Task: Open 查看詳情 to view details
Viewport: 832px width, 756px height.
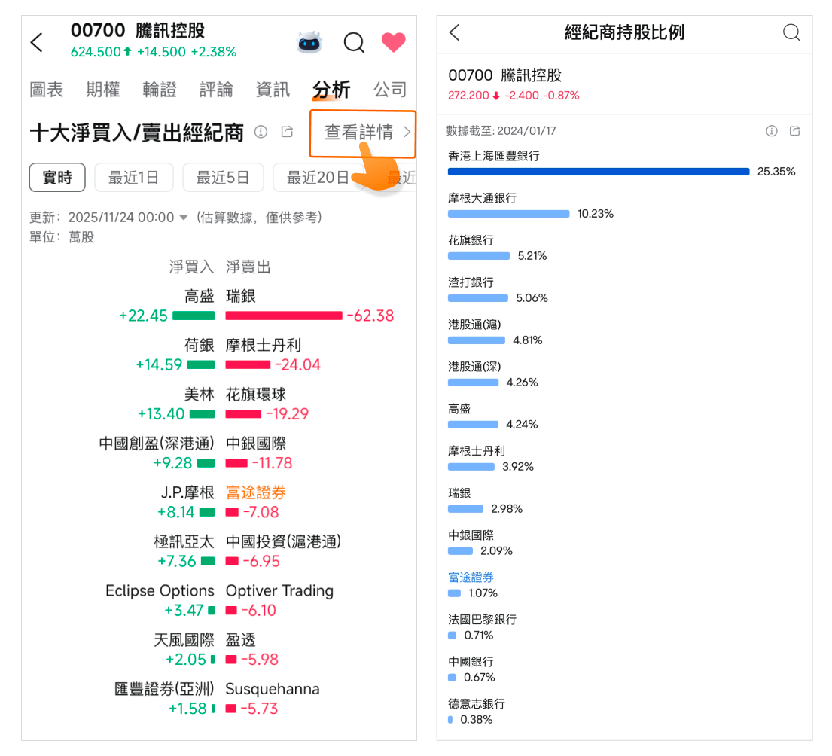Action: coord(363,133)
